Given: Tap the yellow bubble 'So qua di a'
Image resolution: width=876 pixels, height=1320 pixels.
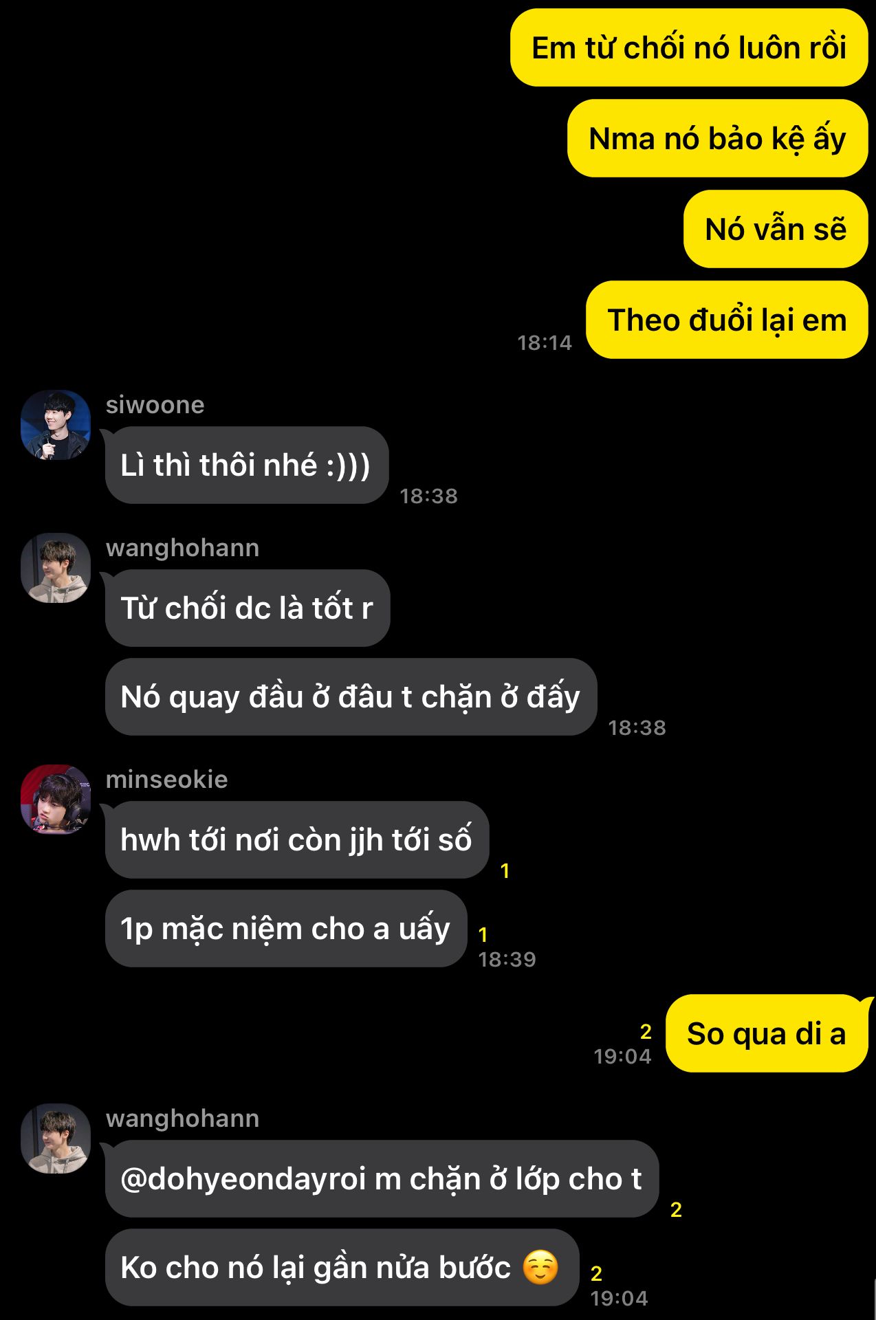Looking at the screenshot, I should [x=767, y=1033].
